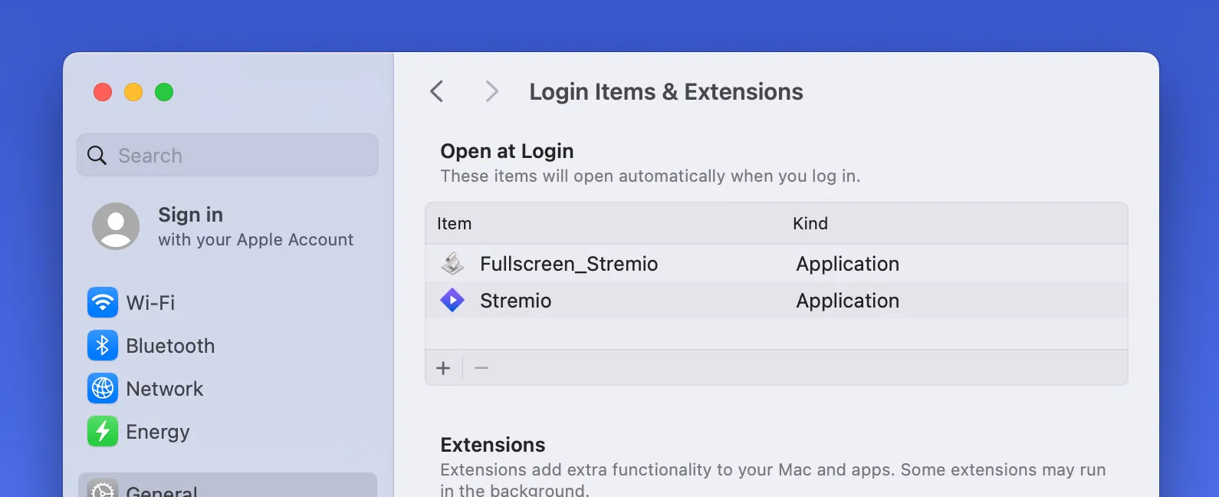Close the window with red button
This screenshot has width=1219, height=497.
tap(103, 92)
